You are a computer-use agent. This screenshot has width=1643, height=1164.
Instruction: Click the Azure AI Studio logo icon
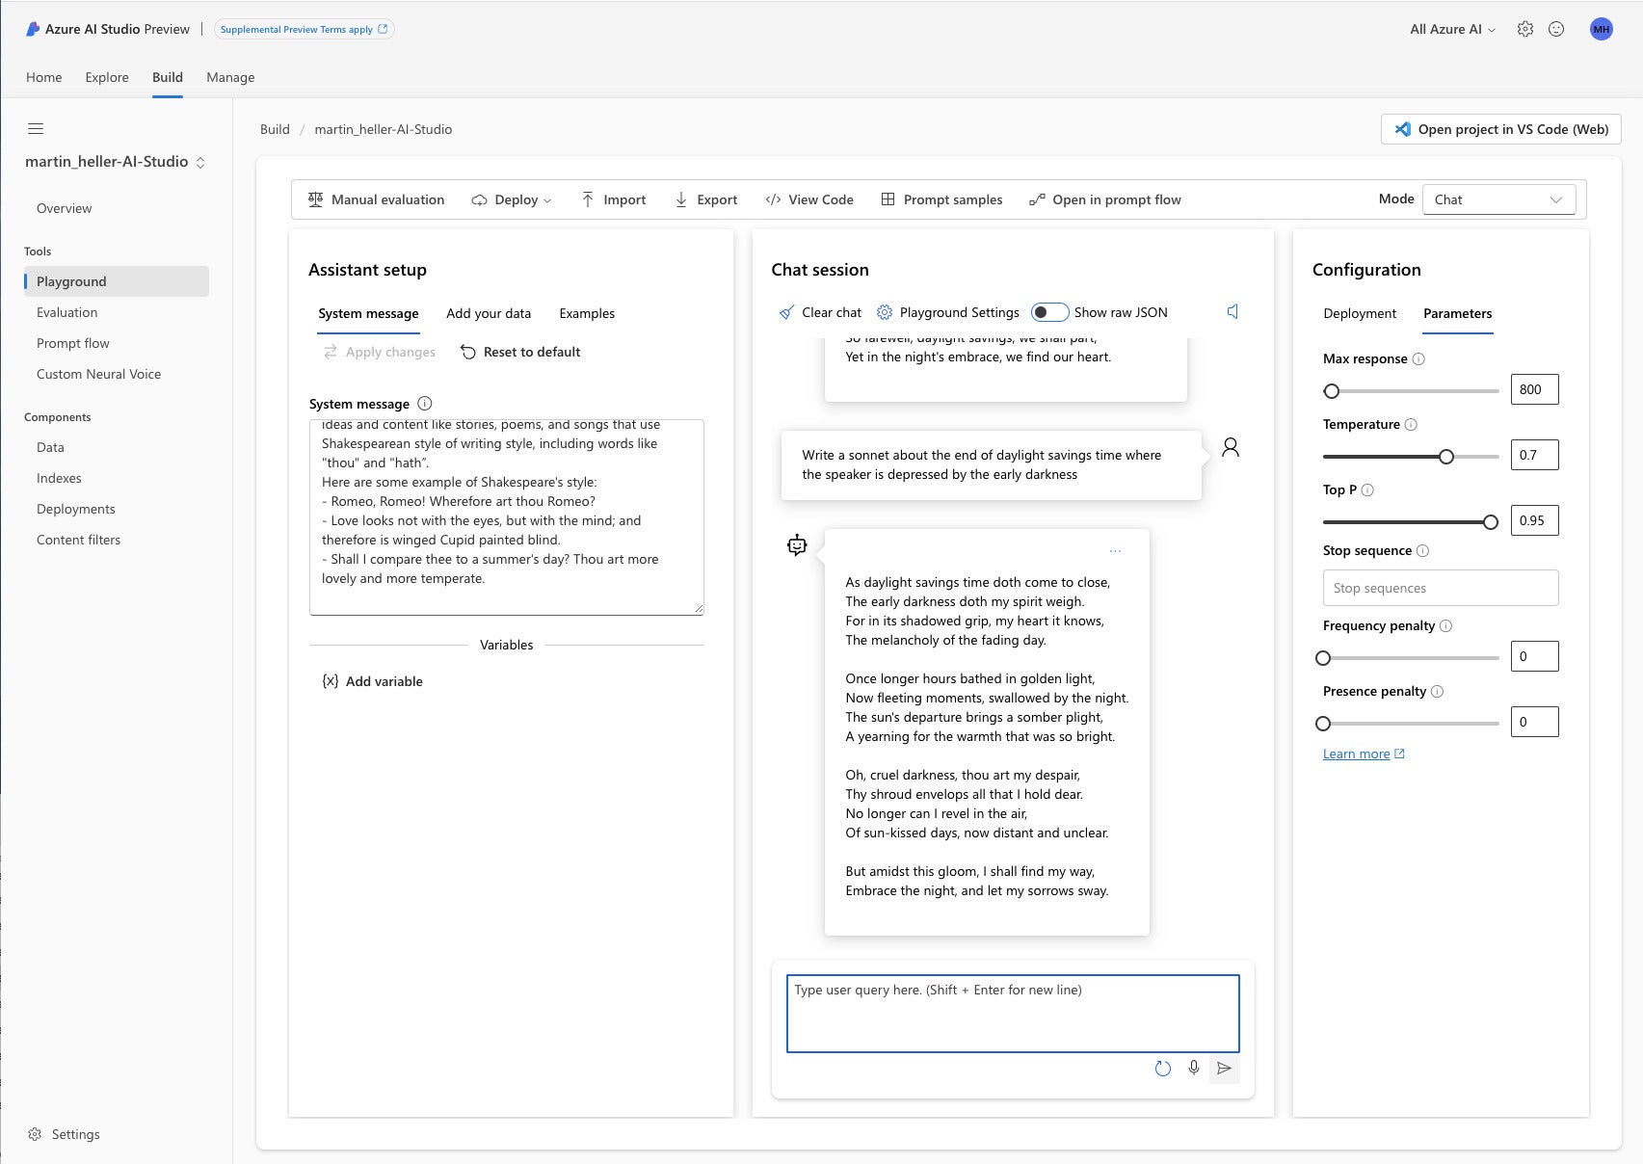coord(33,29)
